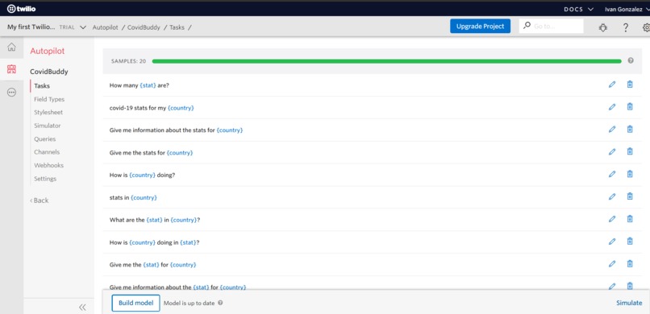Delete 'How is {country} doing in {stat}?' sample
650x314 pixels.
coord(630,242)
